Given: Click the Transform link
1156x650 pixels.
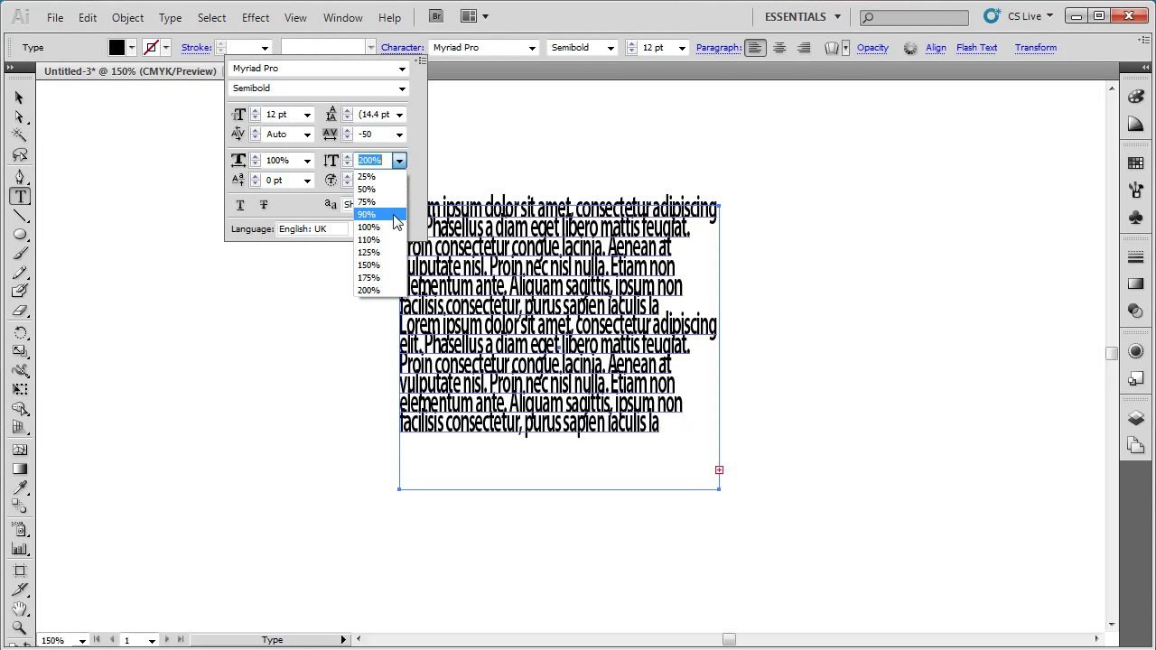Looking at the screenshot, I should (x=1035, y=48).
